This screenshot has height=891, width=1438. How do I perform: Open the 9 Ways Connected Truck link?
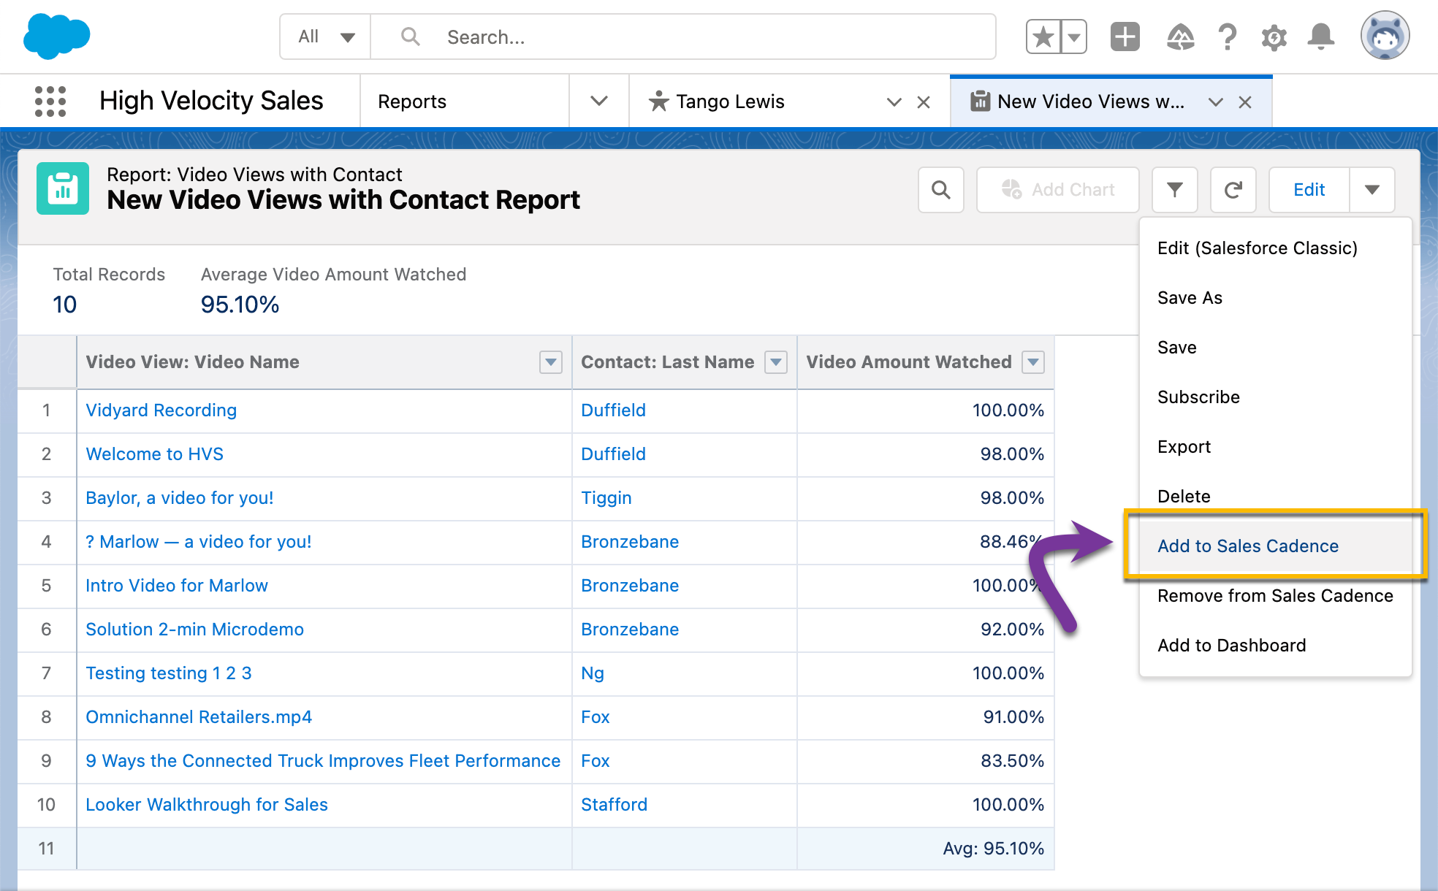coord(323,761)
